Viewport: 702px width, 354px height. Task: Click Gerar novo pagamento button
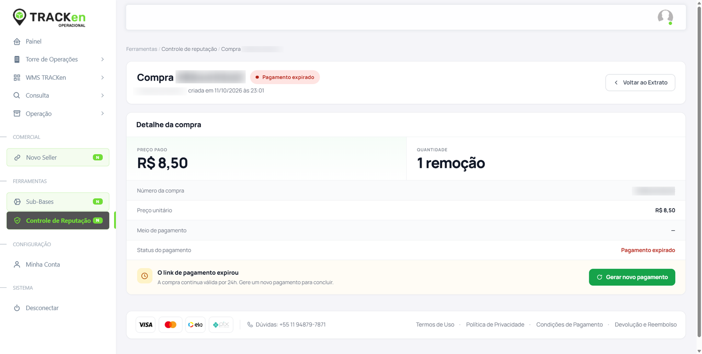coord(632,277)
